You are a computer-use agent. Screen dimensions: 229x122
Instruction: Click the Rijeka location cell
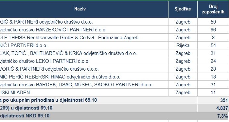(183, 45)
